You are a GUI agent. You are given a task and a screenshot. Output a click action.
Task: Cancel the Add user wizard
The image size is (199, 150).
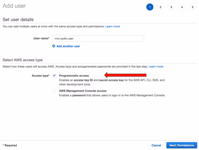(x=156, y=145)
